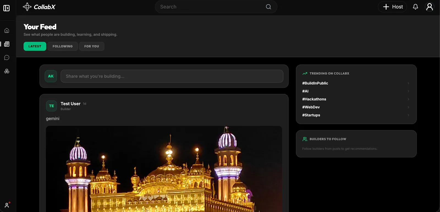Image resolution: width=440 pixels, height=212 pixels.
Task: Click the CollabX logo
Action: [39, 7]
